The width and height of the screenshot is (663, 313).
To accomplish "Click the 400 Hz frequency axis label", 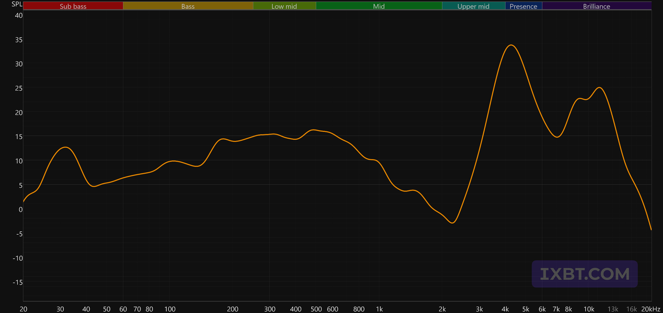I will (296, 309).
